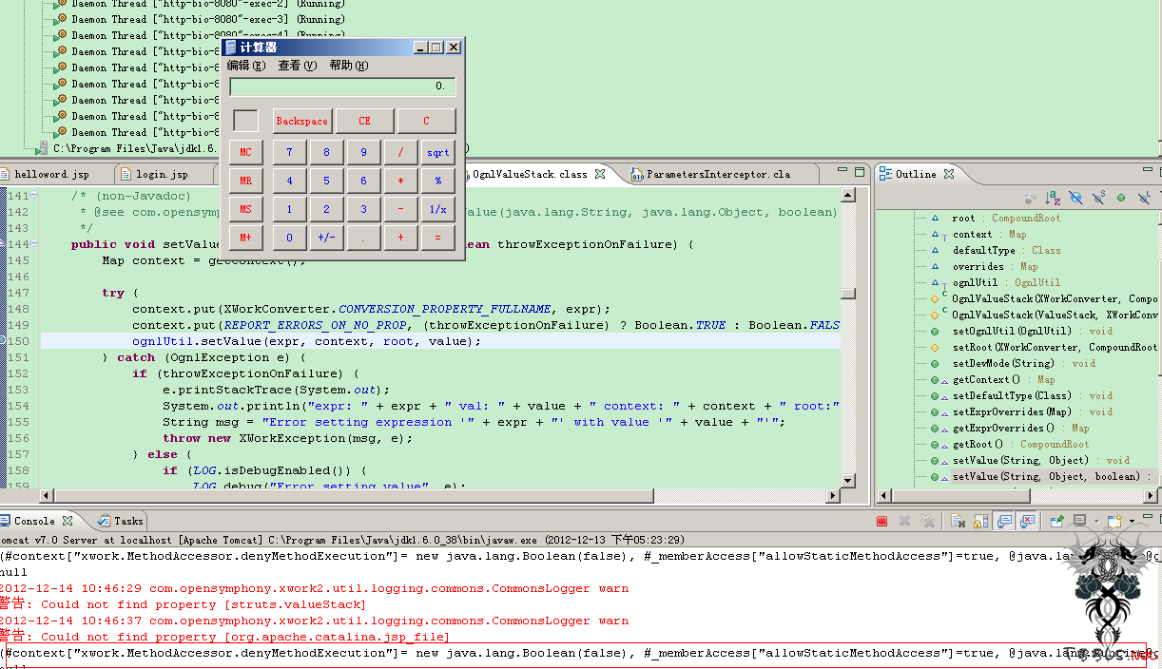Viewport: 1162px width, 669px height.
Task: Switch to the login.jsp editor tab
Action: 162,174
